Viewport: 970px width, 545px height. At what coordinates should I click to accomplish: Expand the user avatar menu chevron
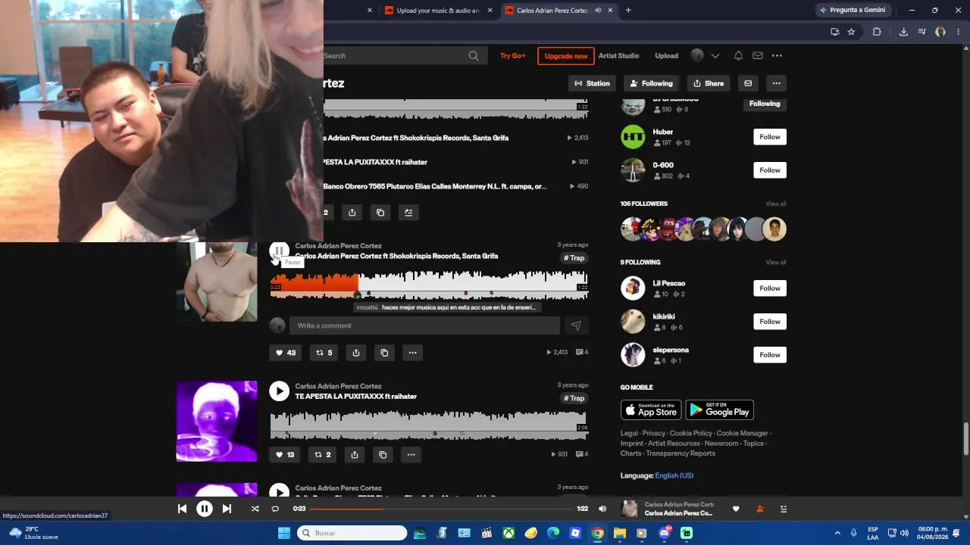(715, 56)
